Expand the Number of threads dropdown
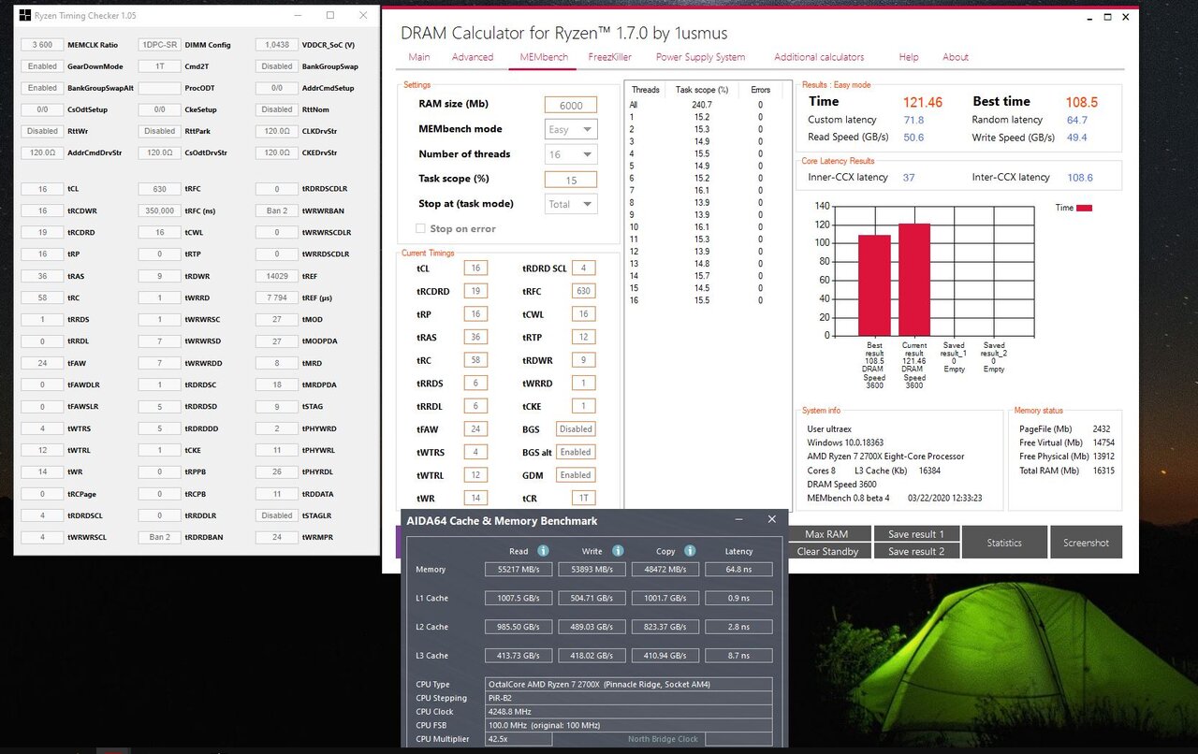Image resolution: width=1198 pixels, height=754 pixels. pyautogui.click(x=571, y=155)
